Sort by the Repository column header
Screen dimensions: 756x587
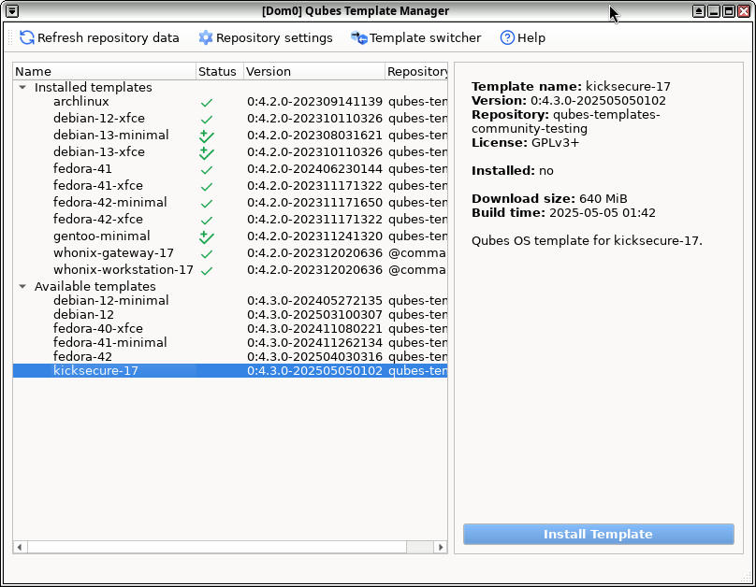416,71
